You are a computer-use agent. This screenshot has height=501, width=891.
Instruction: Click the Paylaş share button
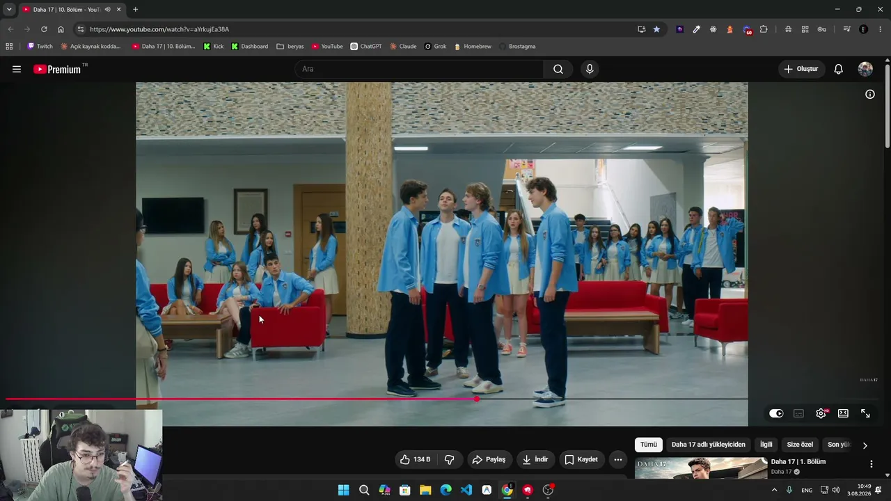(489, 459)
